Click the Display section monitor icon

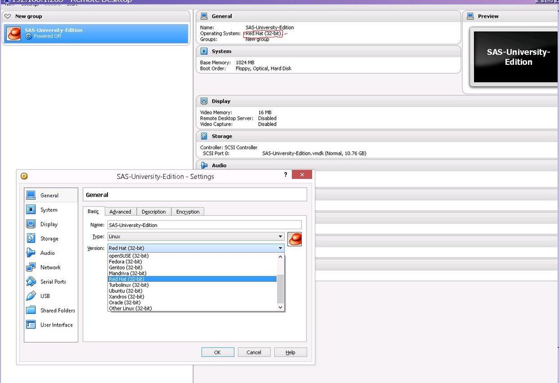click(204, 101)
